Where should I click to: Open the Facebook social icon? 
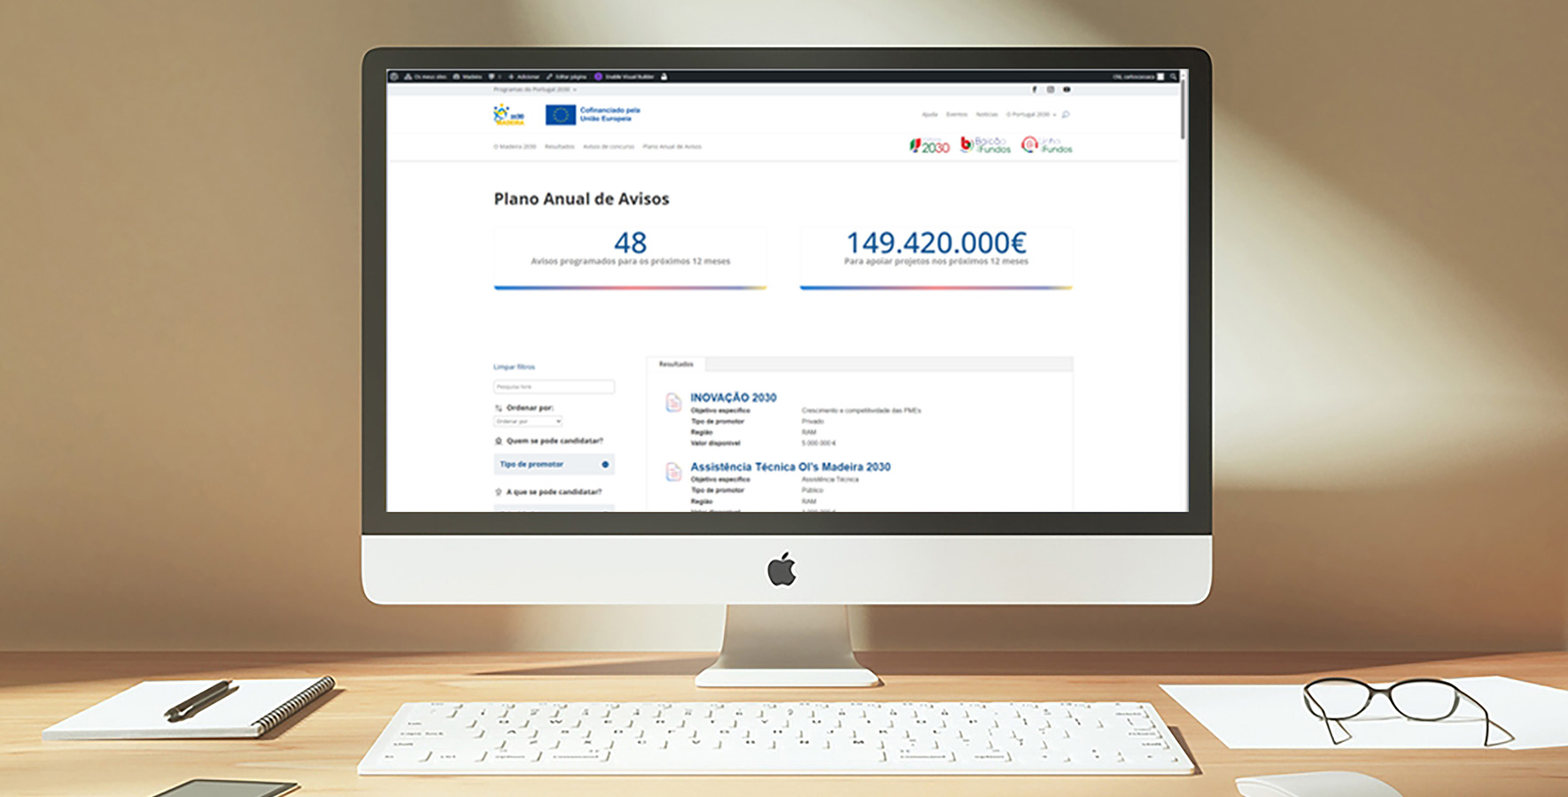pyautogui.click(x=1034, y=89)
